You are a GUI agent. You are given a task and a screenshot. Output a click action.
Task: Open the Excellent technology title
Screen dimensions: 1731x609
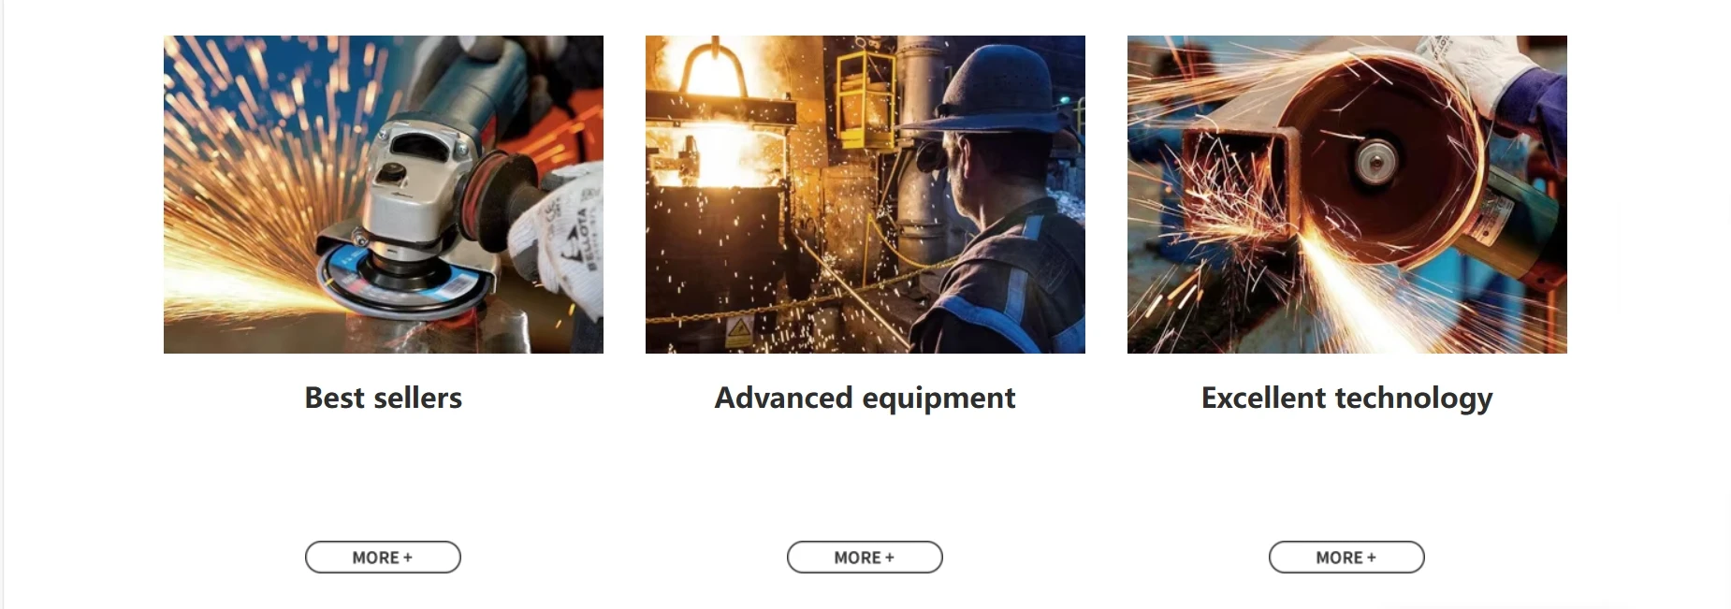tap(1346, 399)
